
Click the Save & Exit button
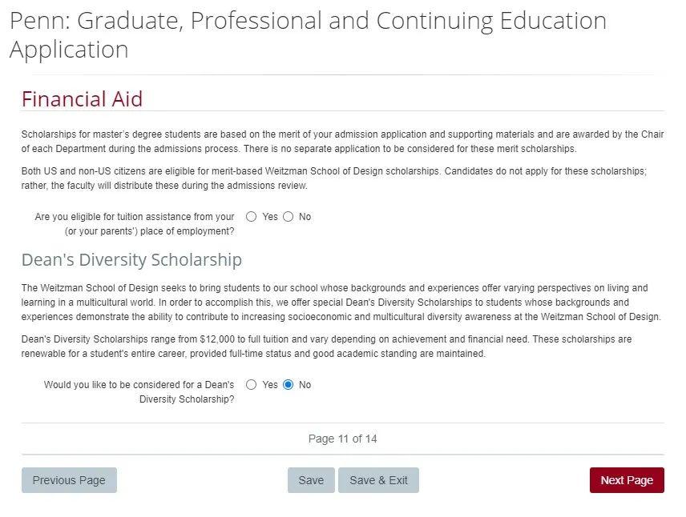coord(378,480)
